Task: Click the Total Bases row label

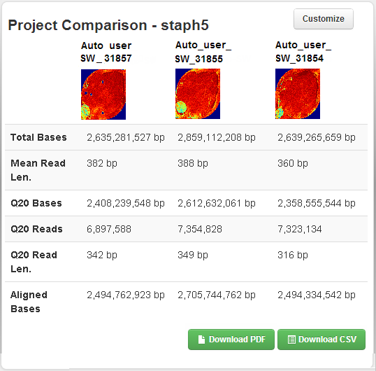Action: pyautogui.click(x=38, y=137)
